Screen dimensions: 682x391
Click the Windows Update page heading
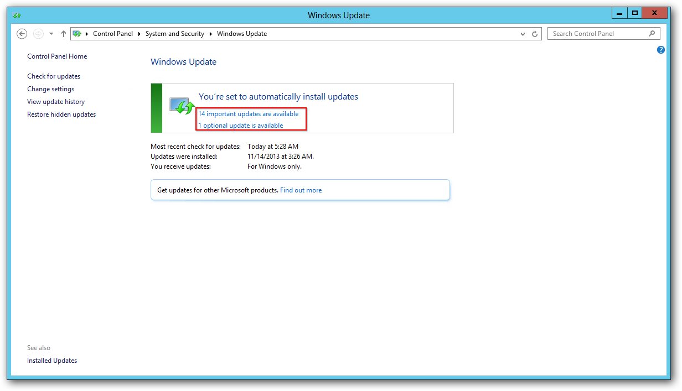coord(183,62)
